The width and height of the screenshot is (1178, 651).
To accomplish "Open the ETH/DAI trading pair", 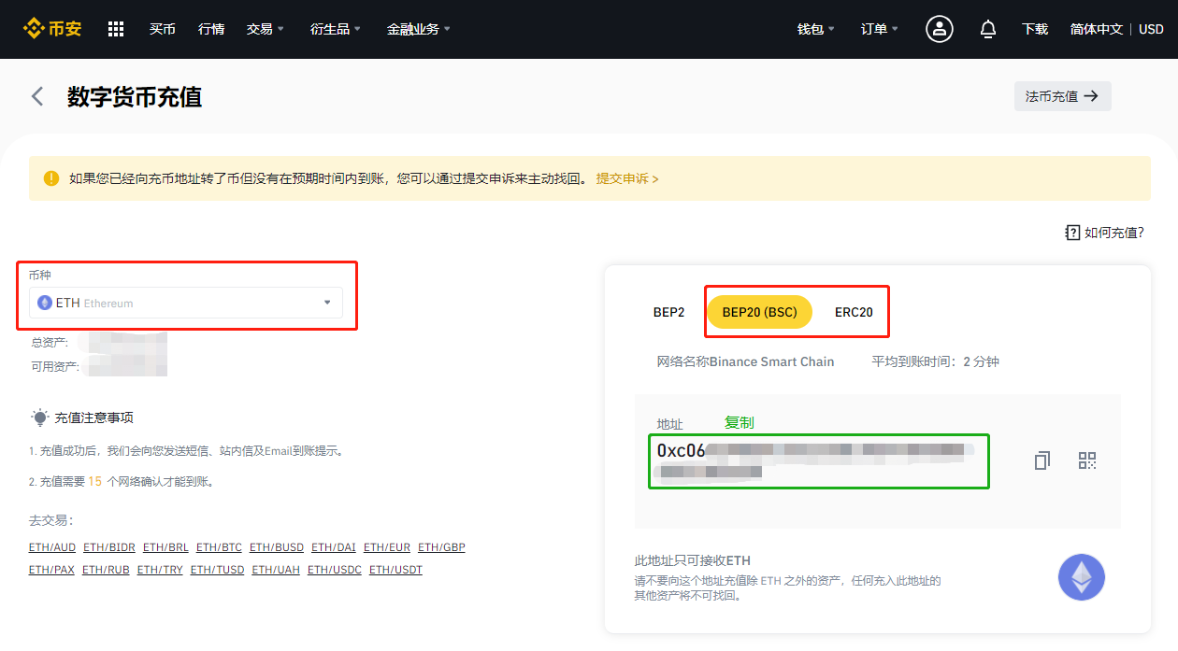I will (x=334, y=547).
